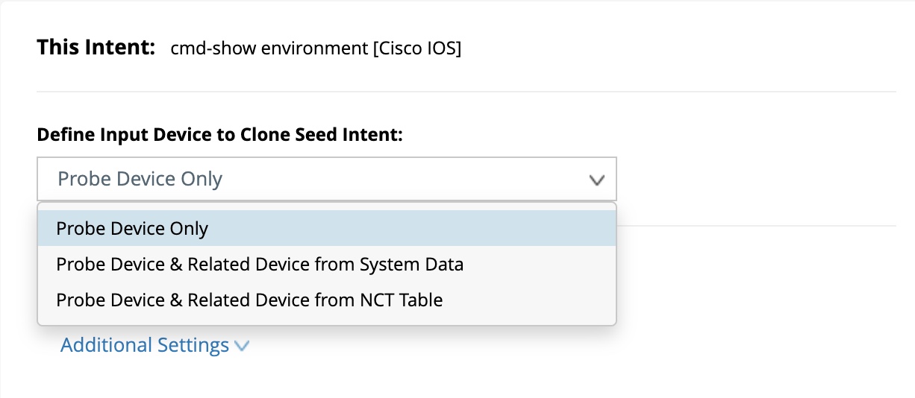Click the word Clone in the input device label
The width and height of the screenshot is (915, 398).
[x=264, y=135]
